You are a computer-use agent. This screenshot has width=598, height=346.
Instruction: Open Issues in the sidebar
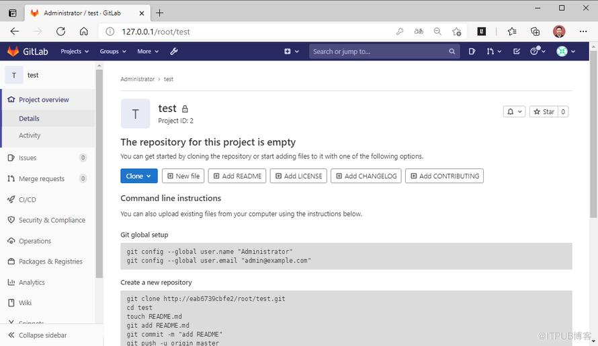tap(47, 158)
